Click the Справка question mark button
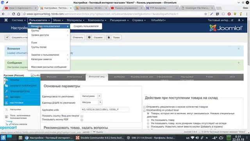The image size is (250, 141). tap(95, 38)
